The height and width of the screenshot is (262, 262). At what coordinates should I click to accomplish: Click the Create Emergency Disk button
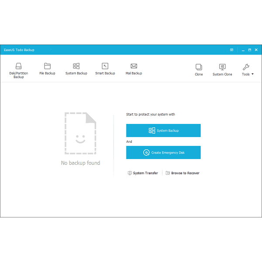click(163, 152)
